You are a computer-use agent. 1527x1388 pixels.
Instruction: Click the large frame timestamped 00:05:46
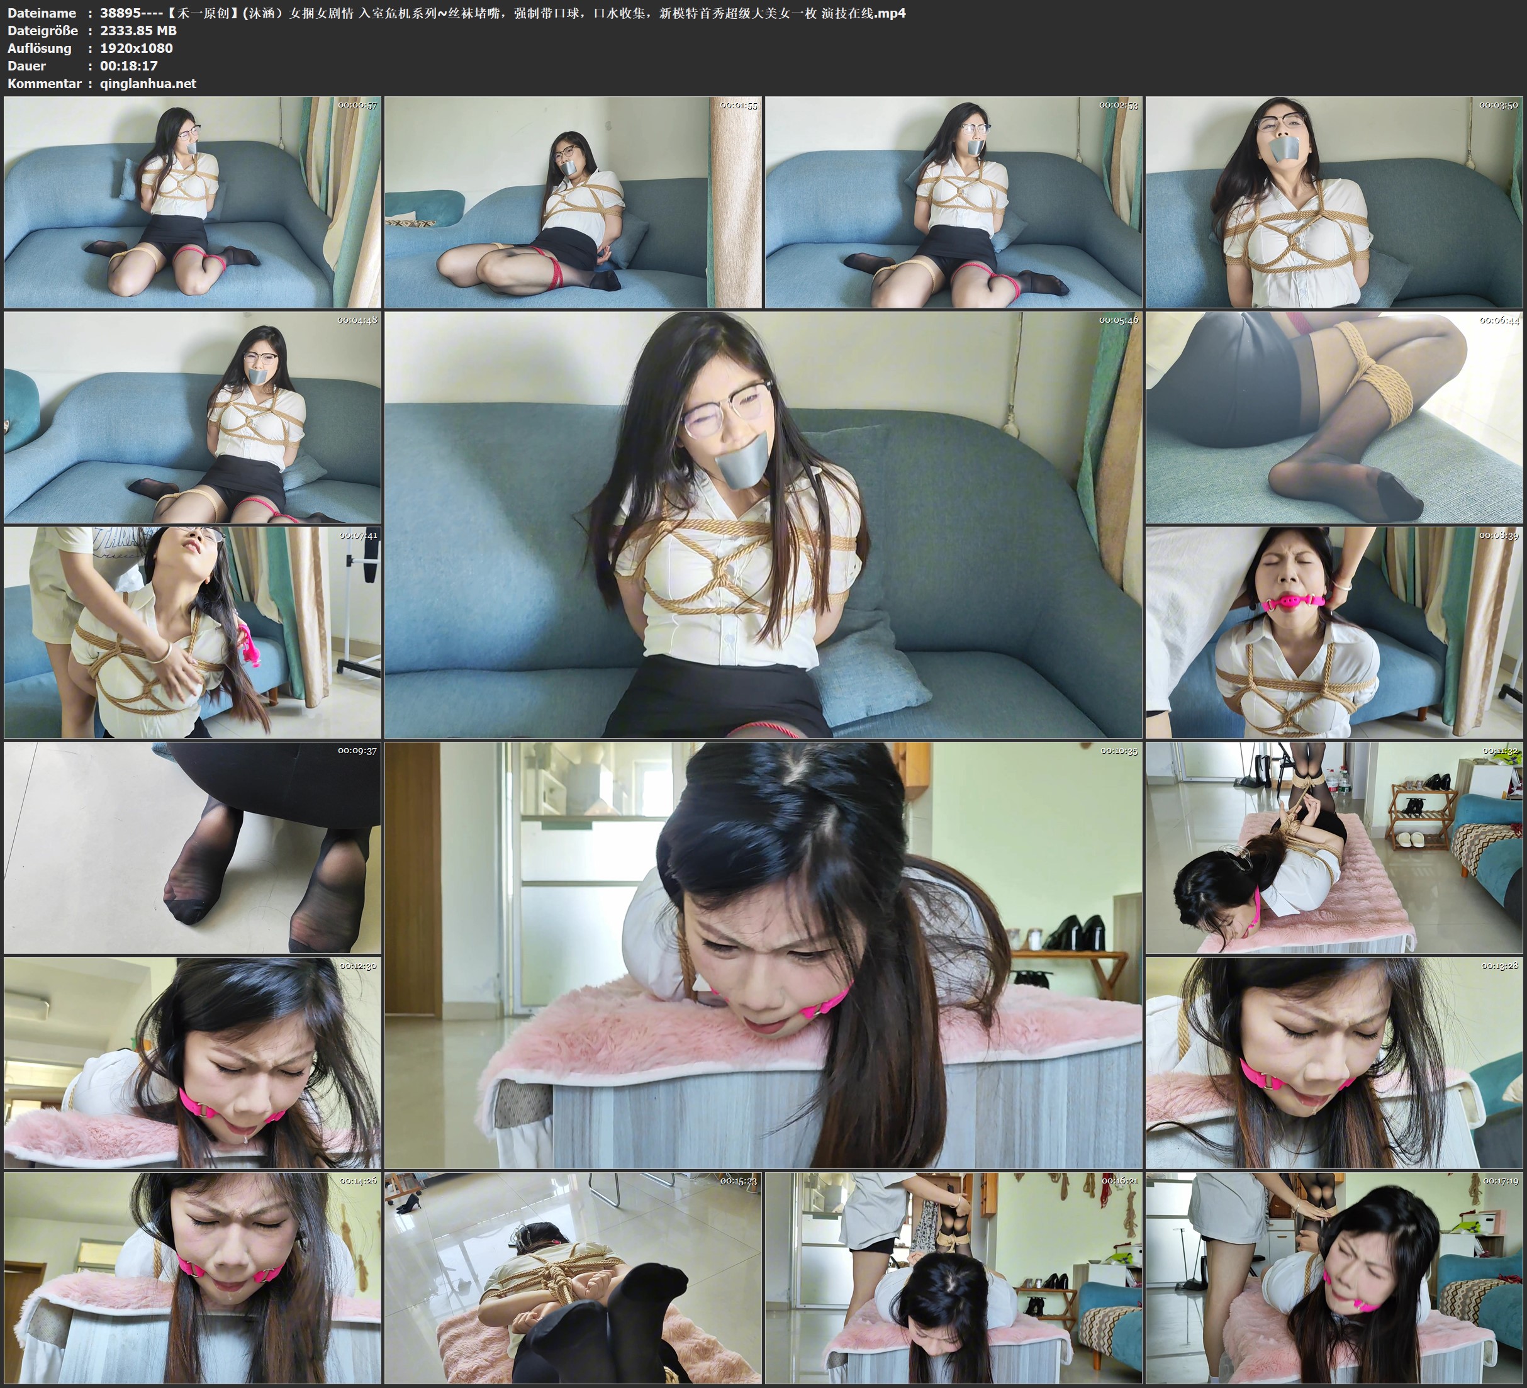(x=763, y=525)
